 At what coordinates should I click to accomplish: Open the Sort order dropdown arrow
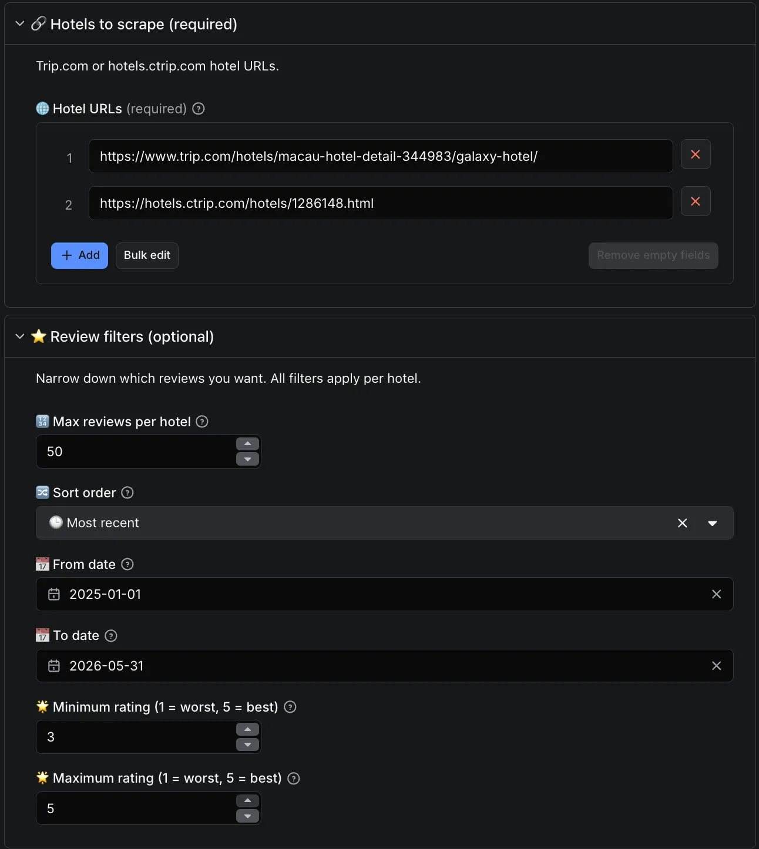coord(713,523)
